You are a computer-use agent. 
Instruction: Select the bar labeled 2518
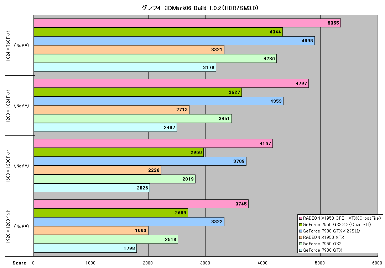106,239
